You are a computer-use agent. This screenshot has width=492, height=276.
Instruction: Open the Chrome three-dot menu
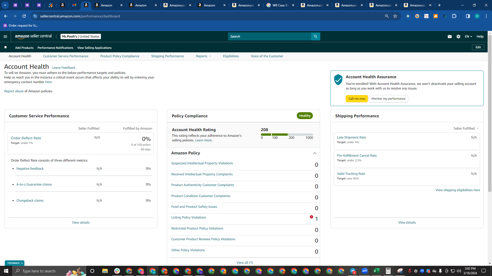[486, 16]
